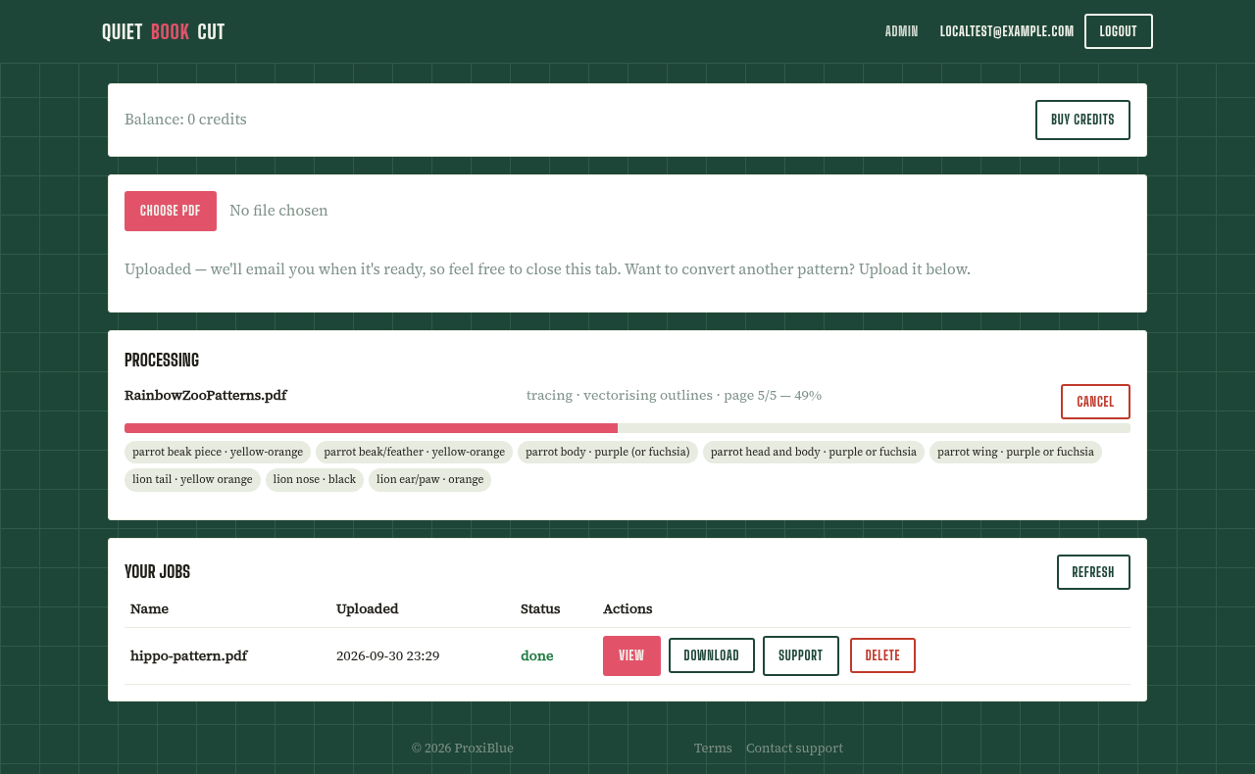This screenshot has height=774, width=1255.
Task: Cancel the RainbowZooPatterns.pdf processing job
Action: coord(1095,402)
